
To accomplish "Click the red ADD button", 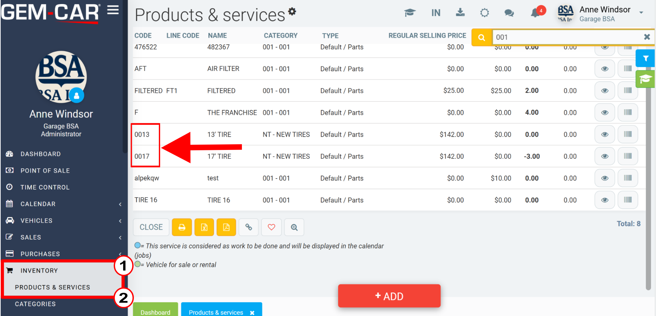I will [x=389, y=296].
